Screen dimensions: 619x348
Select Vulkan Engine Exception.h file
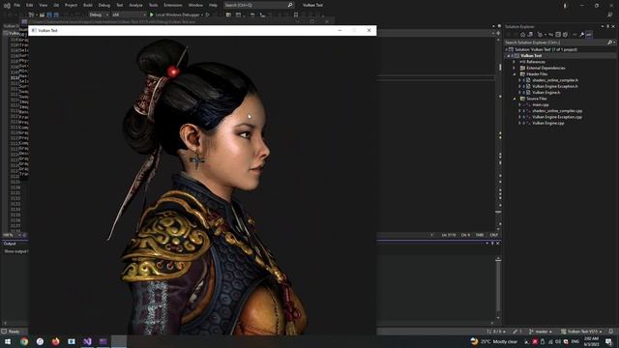coord(555,86)
